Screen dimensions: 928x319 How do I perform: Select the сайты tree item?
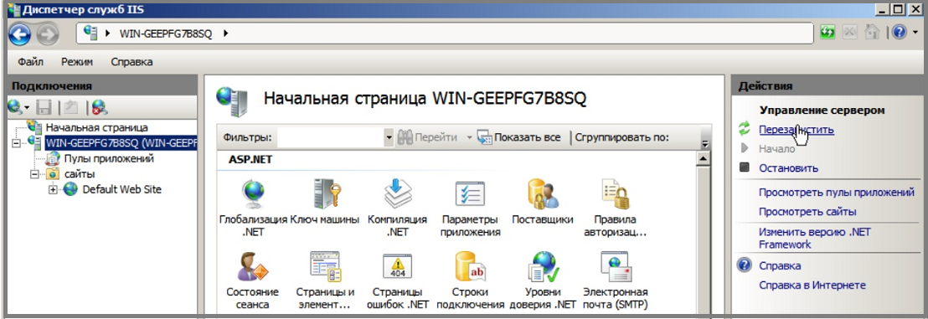[x=80, y=174]
